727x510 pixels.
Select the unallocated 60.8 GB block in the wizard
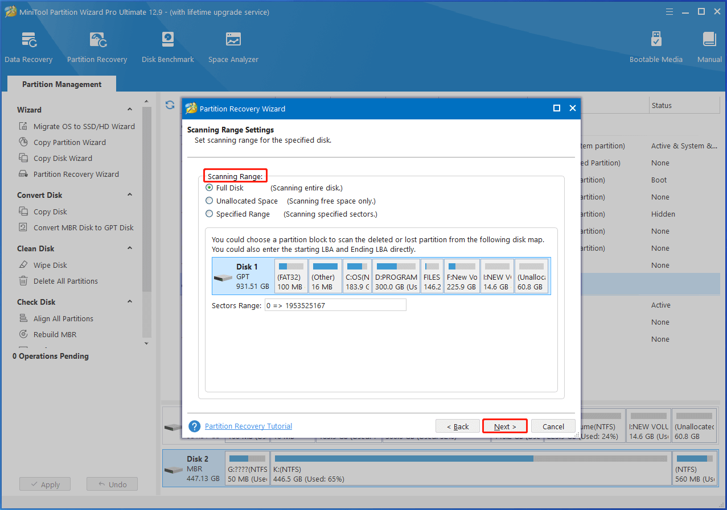point(531,276)
